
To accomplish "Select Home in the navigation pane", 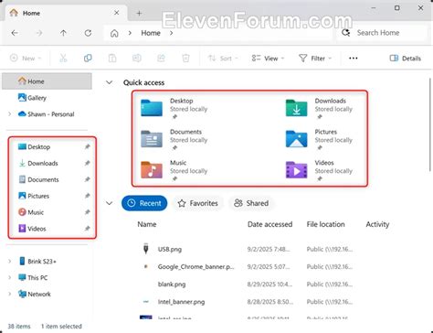I will 47,81.
